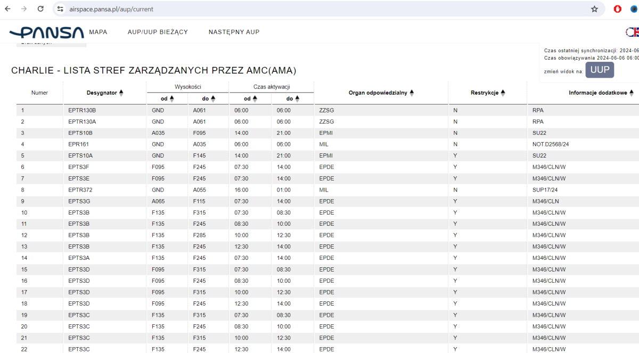Open NASTĘPNY AUP page

pyautogui.click(x=234, y=32)
